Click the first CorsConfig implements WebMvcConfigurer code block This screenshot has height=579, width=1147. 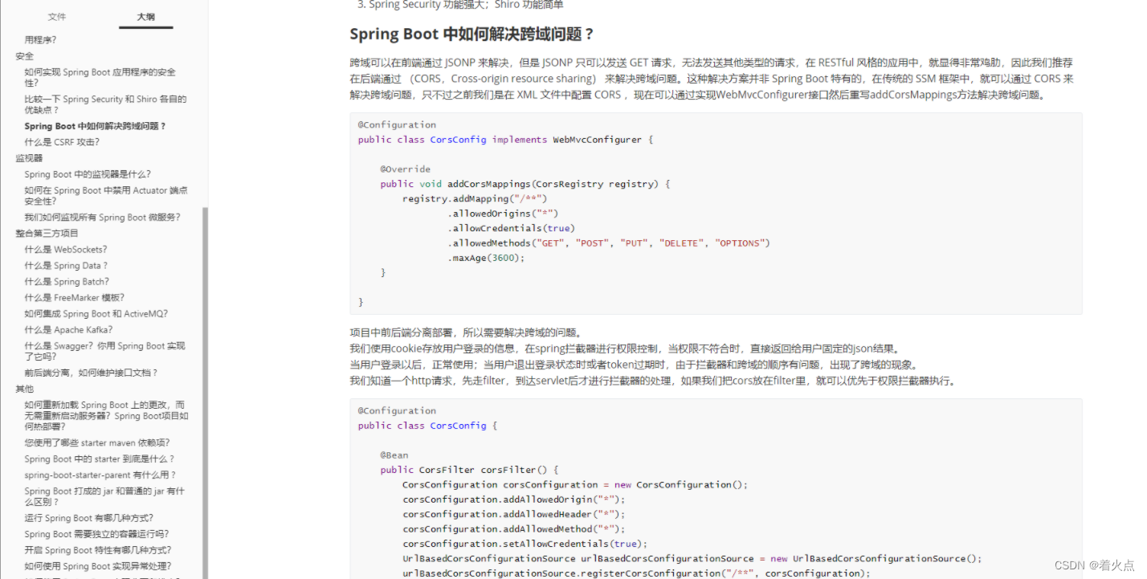click(716, 213)
